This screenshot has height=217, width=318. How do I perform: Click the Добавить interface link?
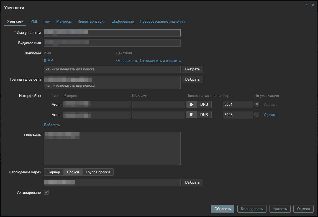coord(52,125)
